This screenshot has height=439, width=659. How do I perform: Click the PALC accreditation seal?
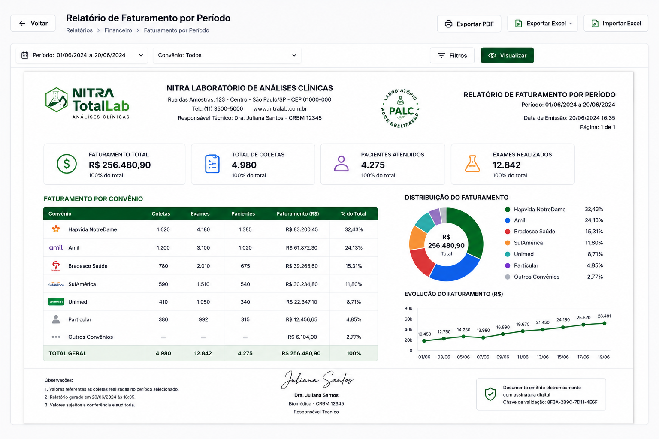pyautogui.click(x=400, y=108)
